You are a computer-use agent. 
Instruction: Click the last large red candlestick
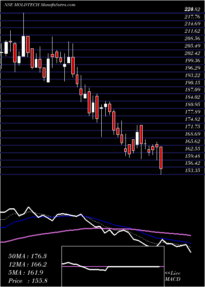(161, 157)
